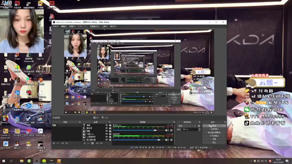Screen dimensions: 292x164
Task: Open the 场景集合(S) menu in OBS
Action: point(95,26)
